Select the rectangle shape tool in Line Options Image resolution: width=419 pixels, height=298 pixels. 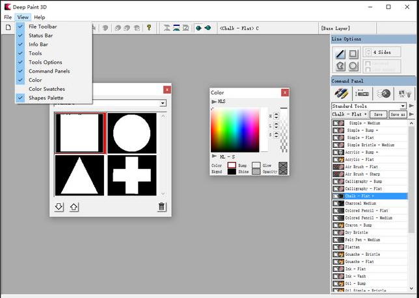353,54
